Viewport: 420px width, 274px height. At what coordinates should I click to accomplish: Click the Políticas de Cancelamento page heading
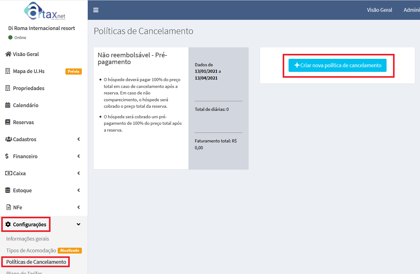tap(144, 31)
